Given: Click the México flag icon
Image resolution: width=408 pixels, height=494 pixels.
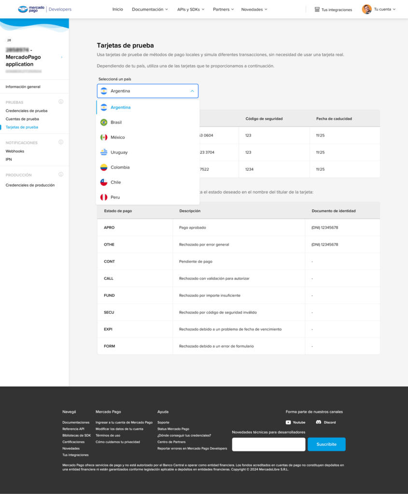Looking at the screenshot, I should click(x=104, y=137).
